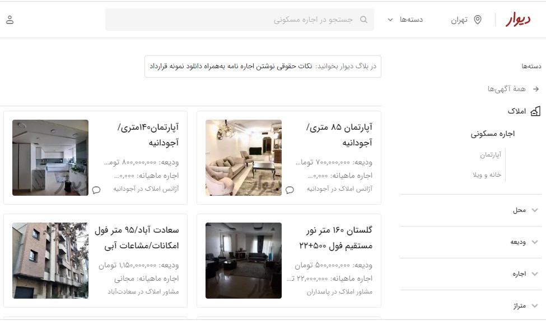Click text اجاره ماهیانه: مجانی
Image resolution: width=546 pixels, height=321 pixels.
(x=146, y=278)
